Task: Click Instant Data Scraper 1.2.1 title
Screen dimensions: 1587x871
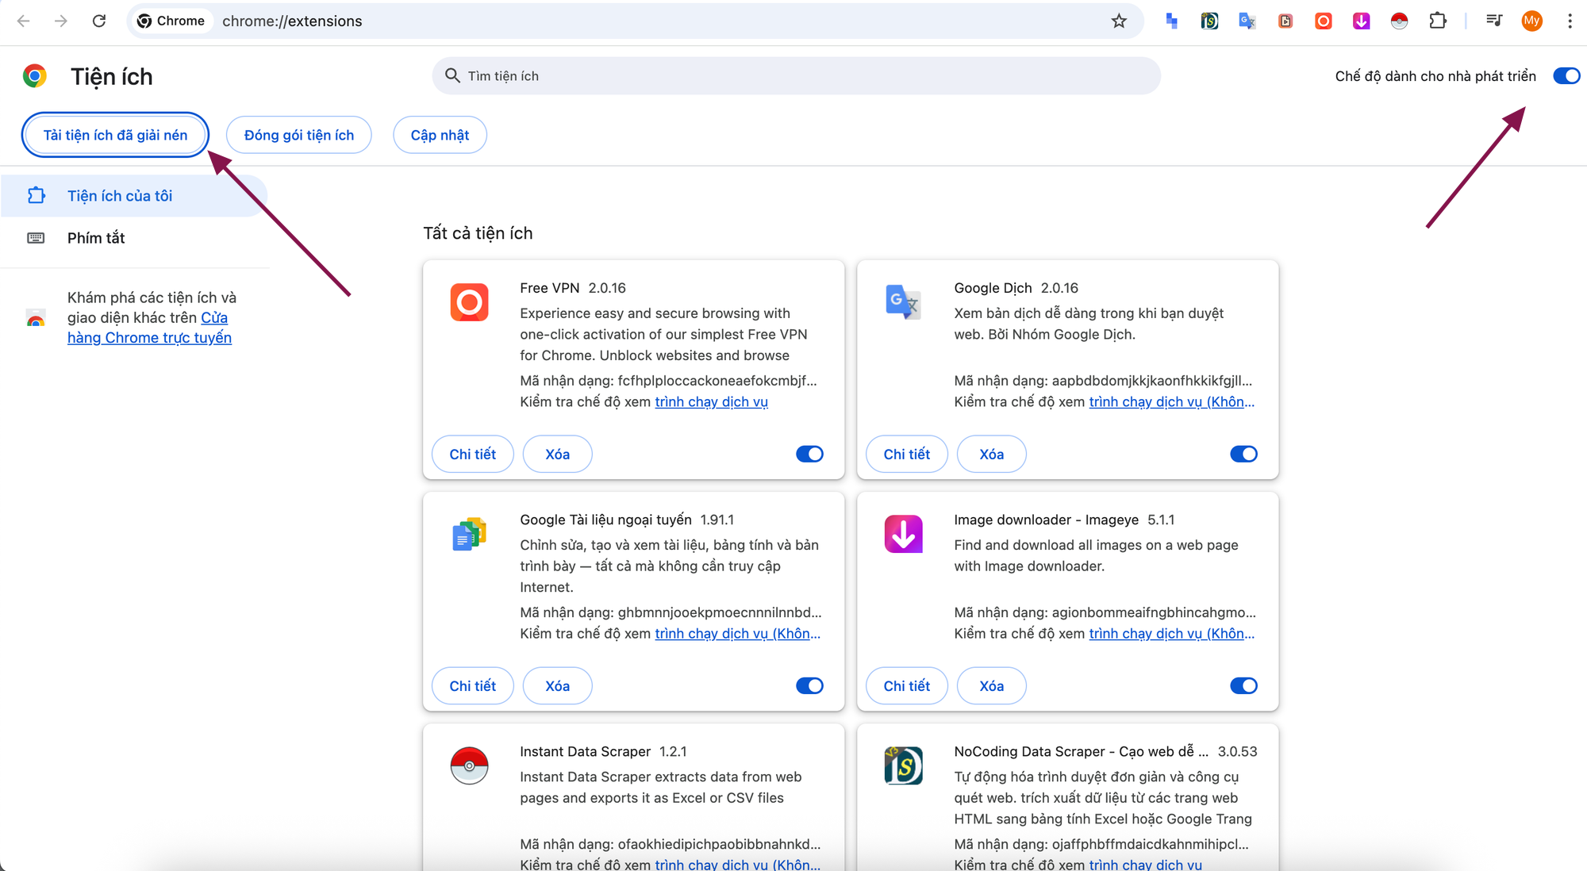Action: [603, 751]
